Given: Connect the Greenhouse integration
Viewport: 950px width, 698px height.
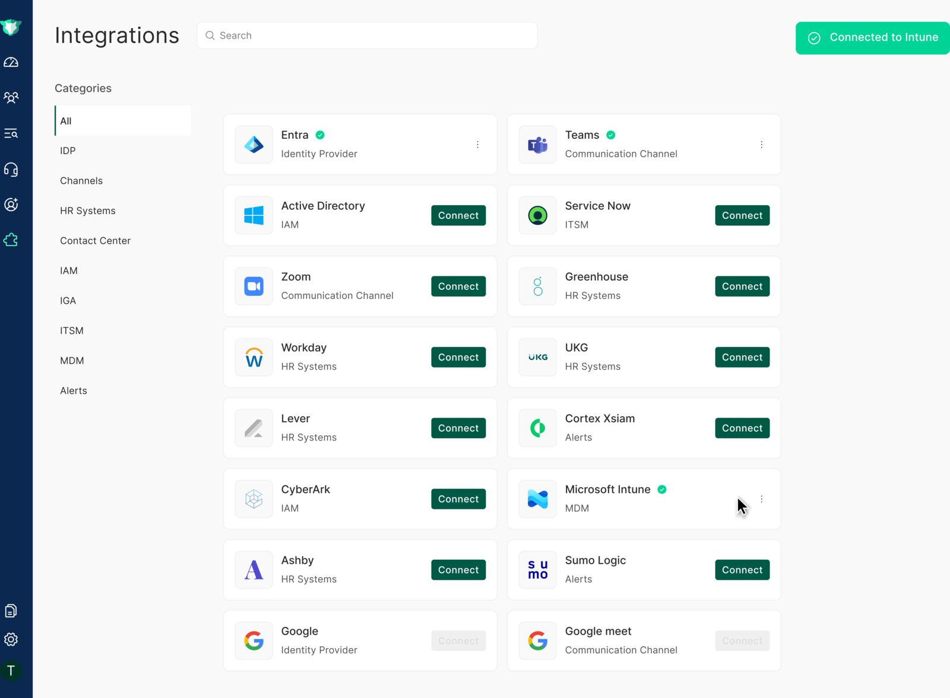Looking at the screenshot, I should click(x=742, y=286).
